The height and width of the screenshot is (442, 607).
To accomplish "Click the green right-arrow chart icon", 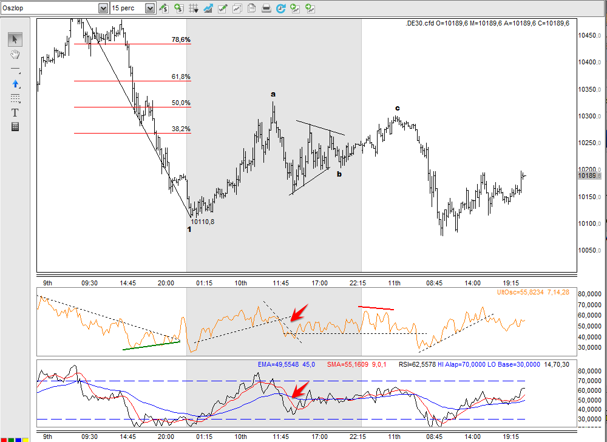I will [x=310, y=8].
